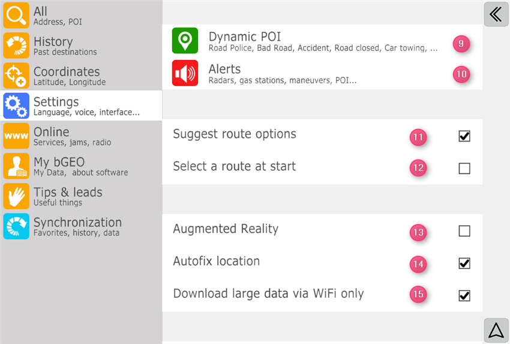Click the Settings gears icon
510x344 pixels.
16,106
